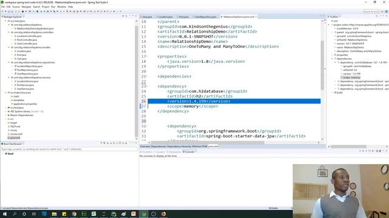Screen dimensions: 389x218
Task: Open Cortana circle on taskbar
Action: [x=24, y=214]
